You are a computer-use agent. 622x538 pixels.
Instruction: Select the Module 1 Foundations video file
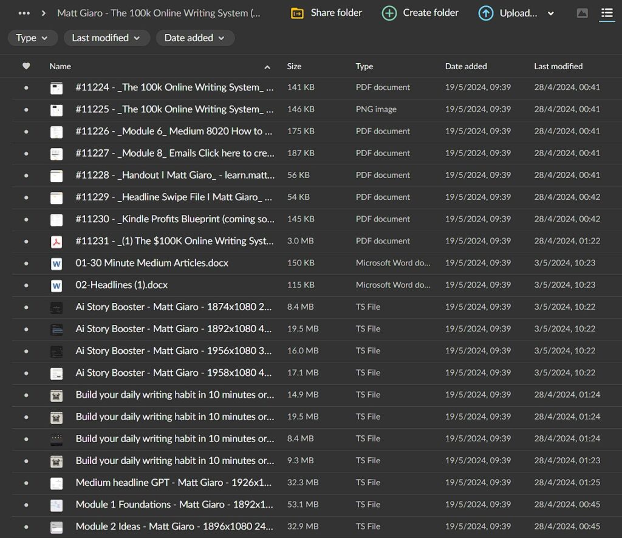pyautogui.click(x=174, y=505)
